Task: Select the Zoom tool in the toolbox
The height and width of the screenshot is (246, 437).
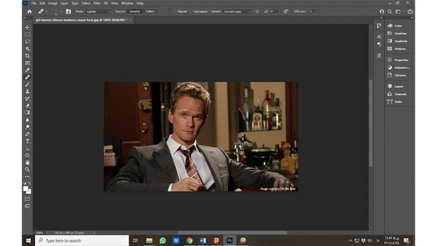Action: coord(27,170)
